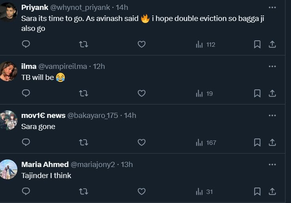View analytics showing 112 views

[206, 44]
